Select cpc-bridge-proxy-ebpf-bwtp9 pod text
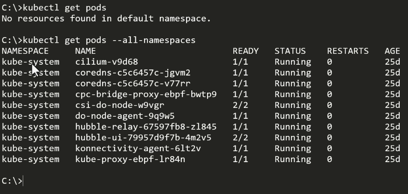Viewport: 408px width, 194px height. [146, 94]
